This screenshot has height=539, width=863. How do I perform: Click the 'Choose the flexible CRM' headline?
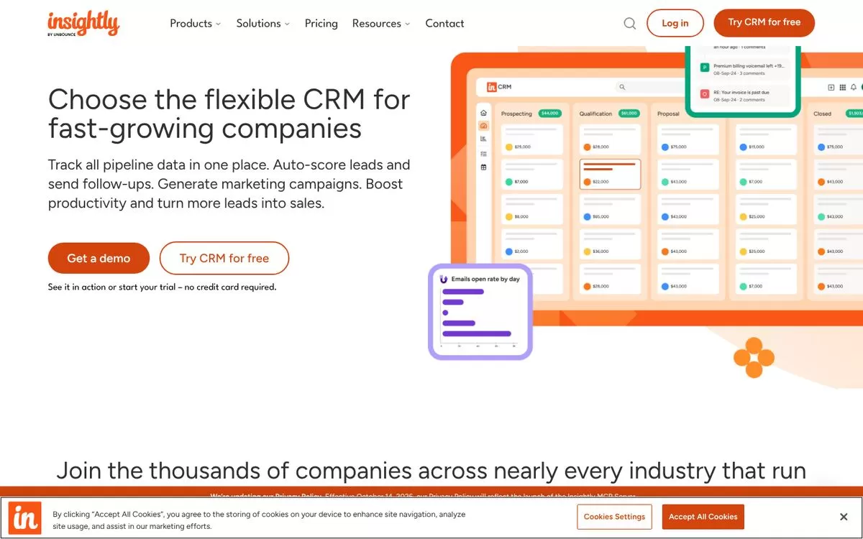tap(229, 114)
